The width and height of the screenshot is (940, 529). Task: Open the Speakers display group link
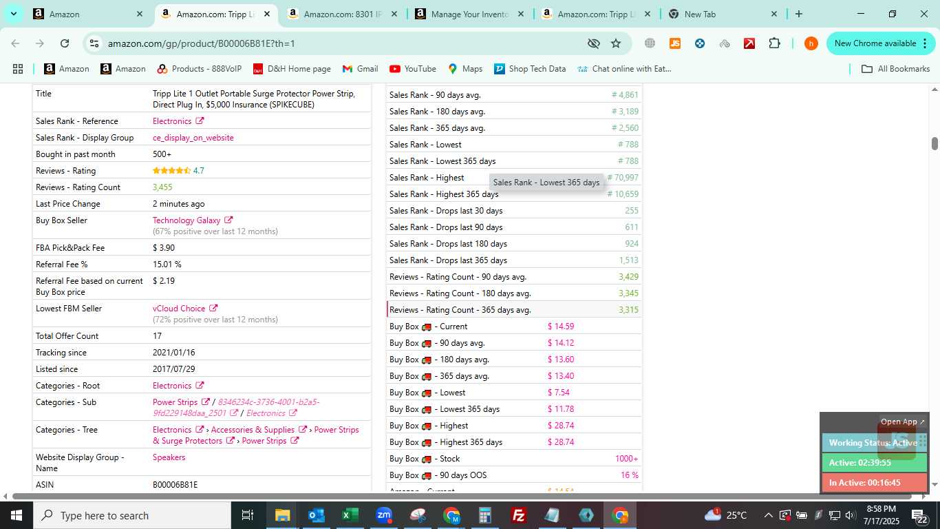click(x=169, y=457)
